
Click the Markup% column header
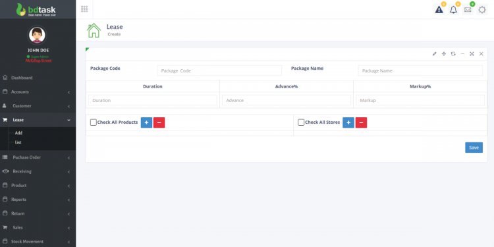pyautogui.click(x=420, y=86)
